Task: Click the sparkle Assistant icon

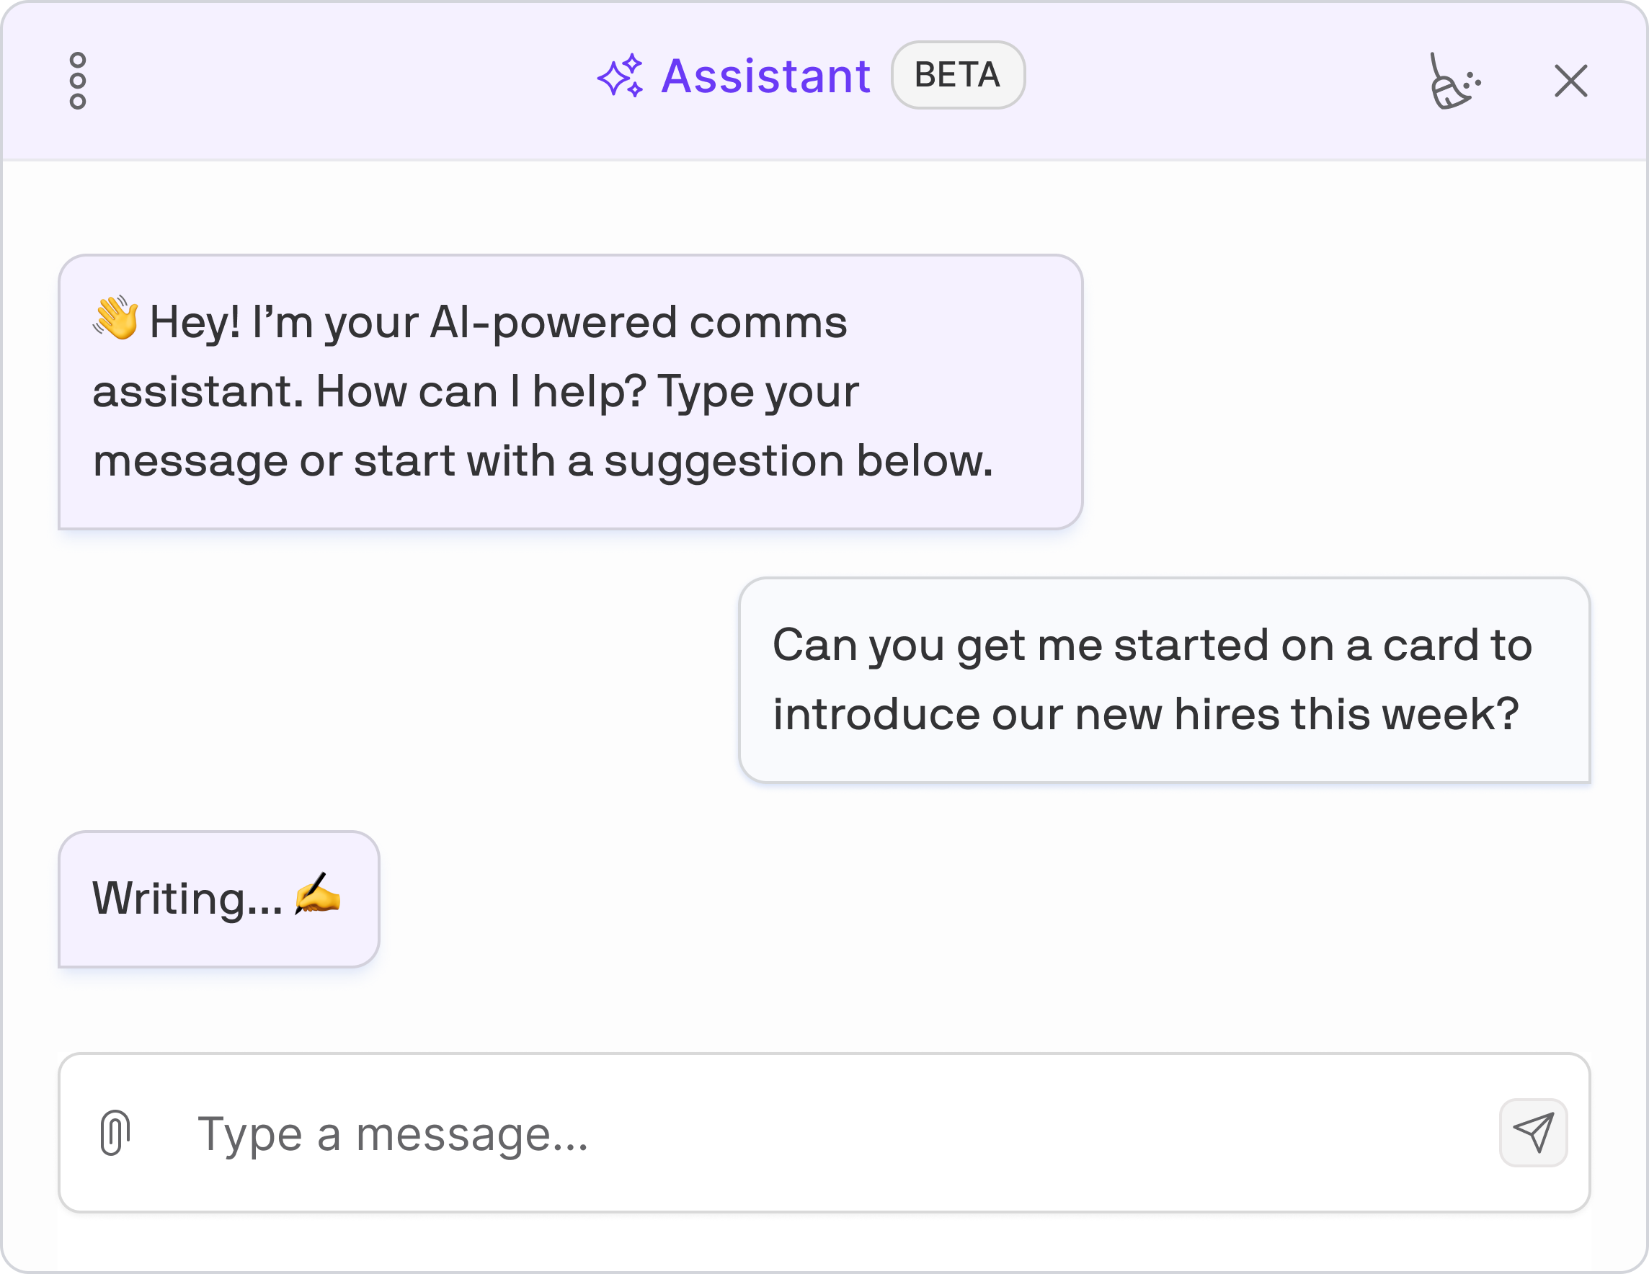Action: tap(621, 76)
